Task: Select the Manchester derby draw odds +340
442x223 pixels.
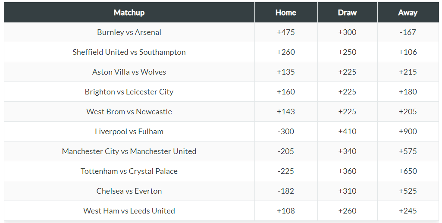Action: (x=347, y=151)
